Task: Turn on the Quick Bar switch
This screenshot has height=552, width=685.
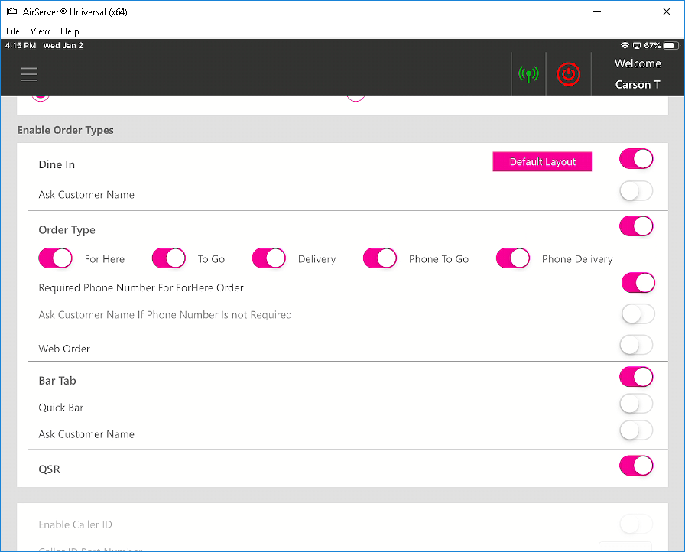Action: (636, 404)
